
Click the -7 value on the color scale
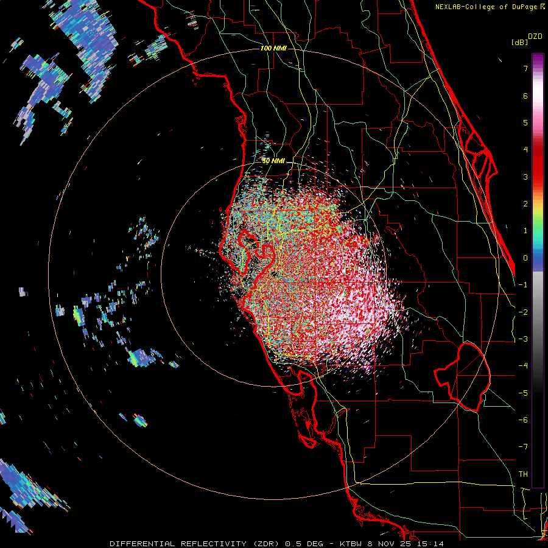pos(523,447)
